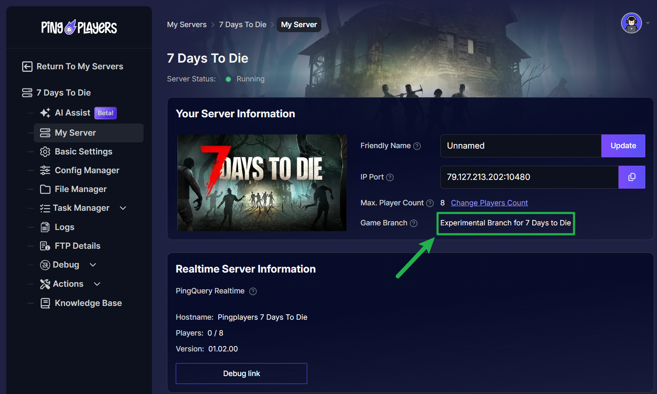The image size is (657, 394).
Task: Click the Friendly Name input field
Action: [x=521, y=146]
